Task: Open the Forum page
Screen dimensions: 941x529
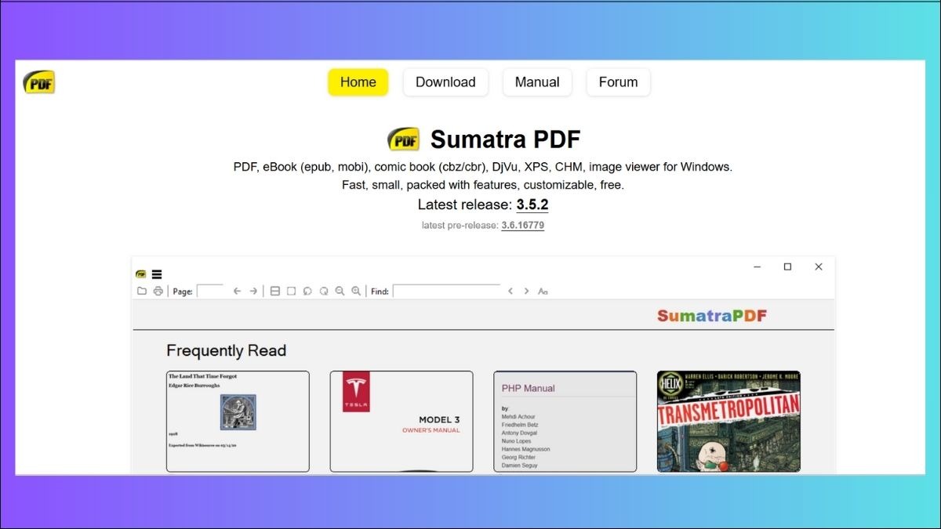Action: (x=619, y=82)
